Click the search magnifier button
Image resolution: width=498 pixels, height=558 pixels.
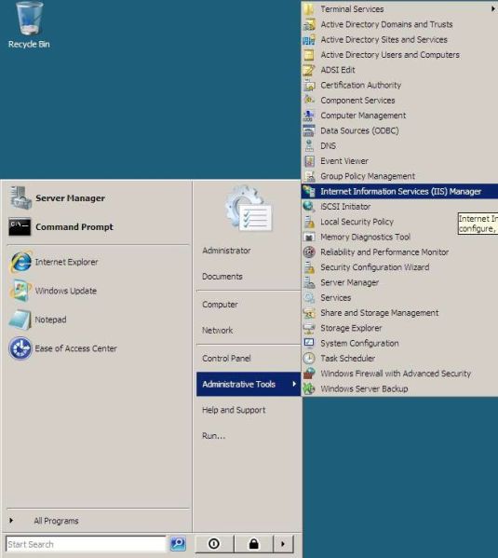coord(178,544)
